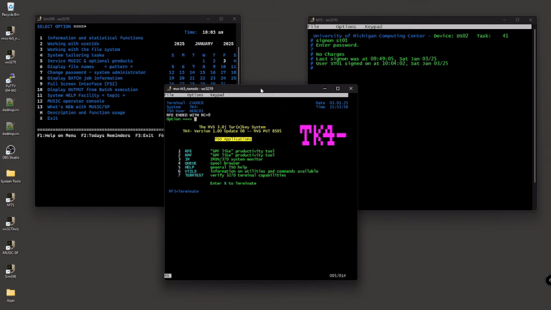Open the System Tools desktop folder

pos(10,174)
